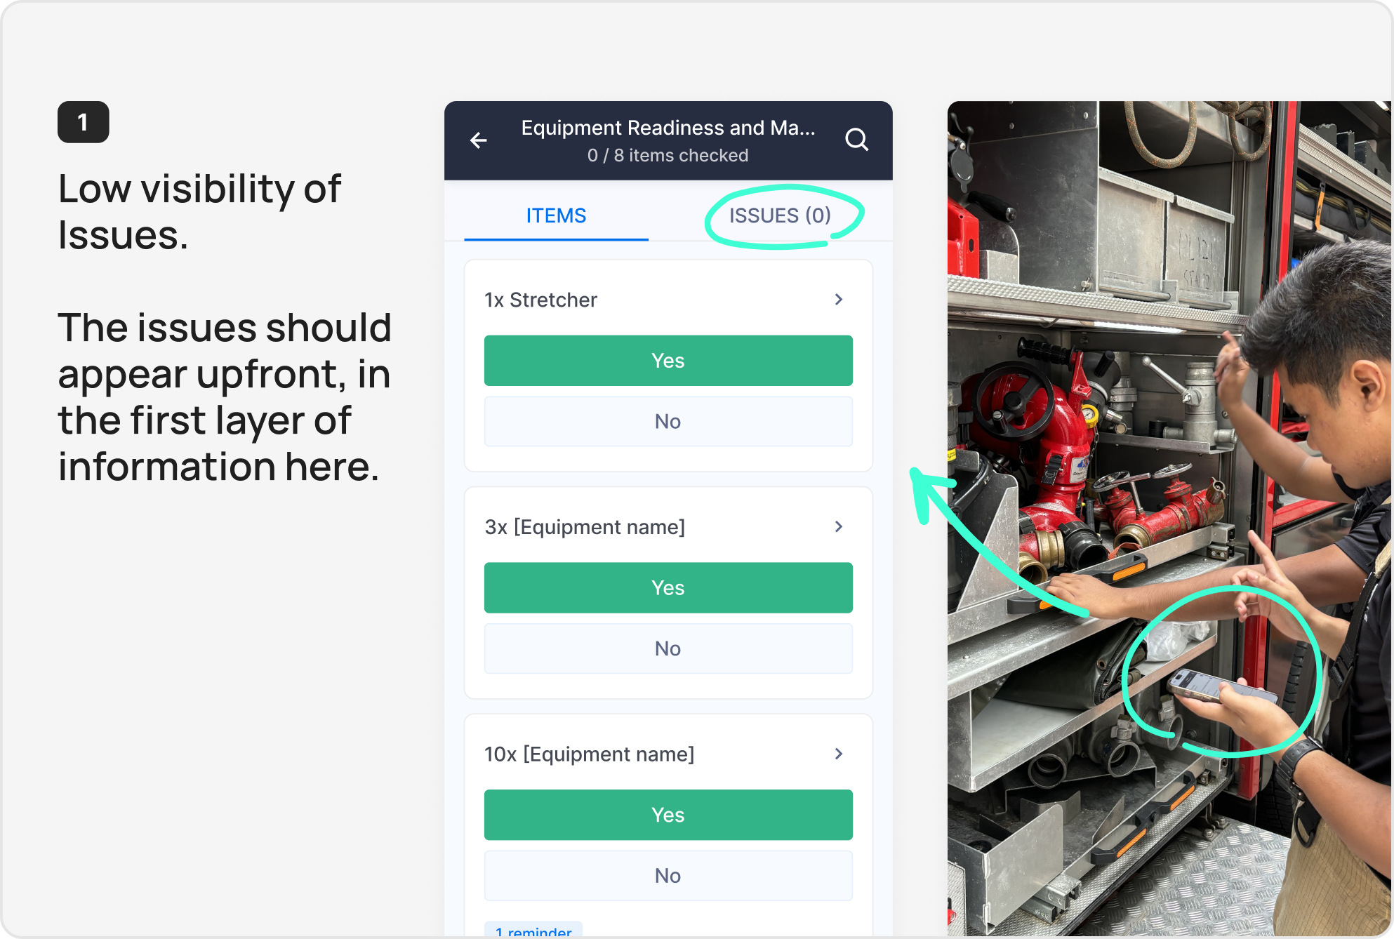Choose No for 10x Equipment name

pyautogui.click(x=668, y=876)
